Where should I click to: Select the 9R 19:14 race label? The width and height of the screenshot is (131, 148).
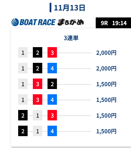tap(114, 23)
